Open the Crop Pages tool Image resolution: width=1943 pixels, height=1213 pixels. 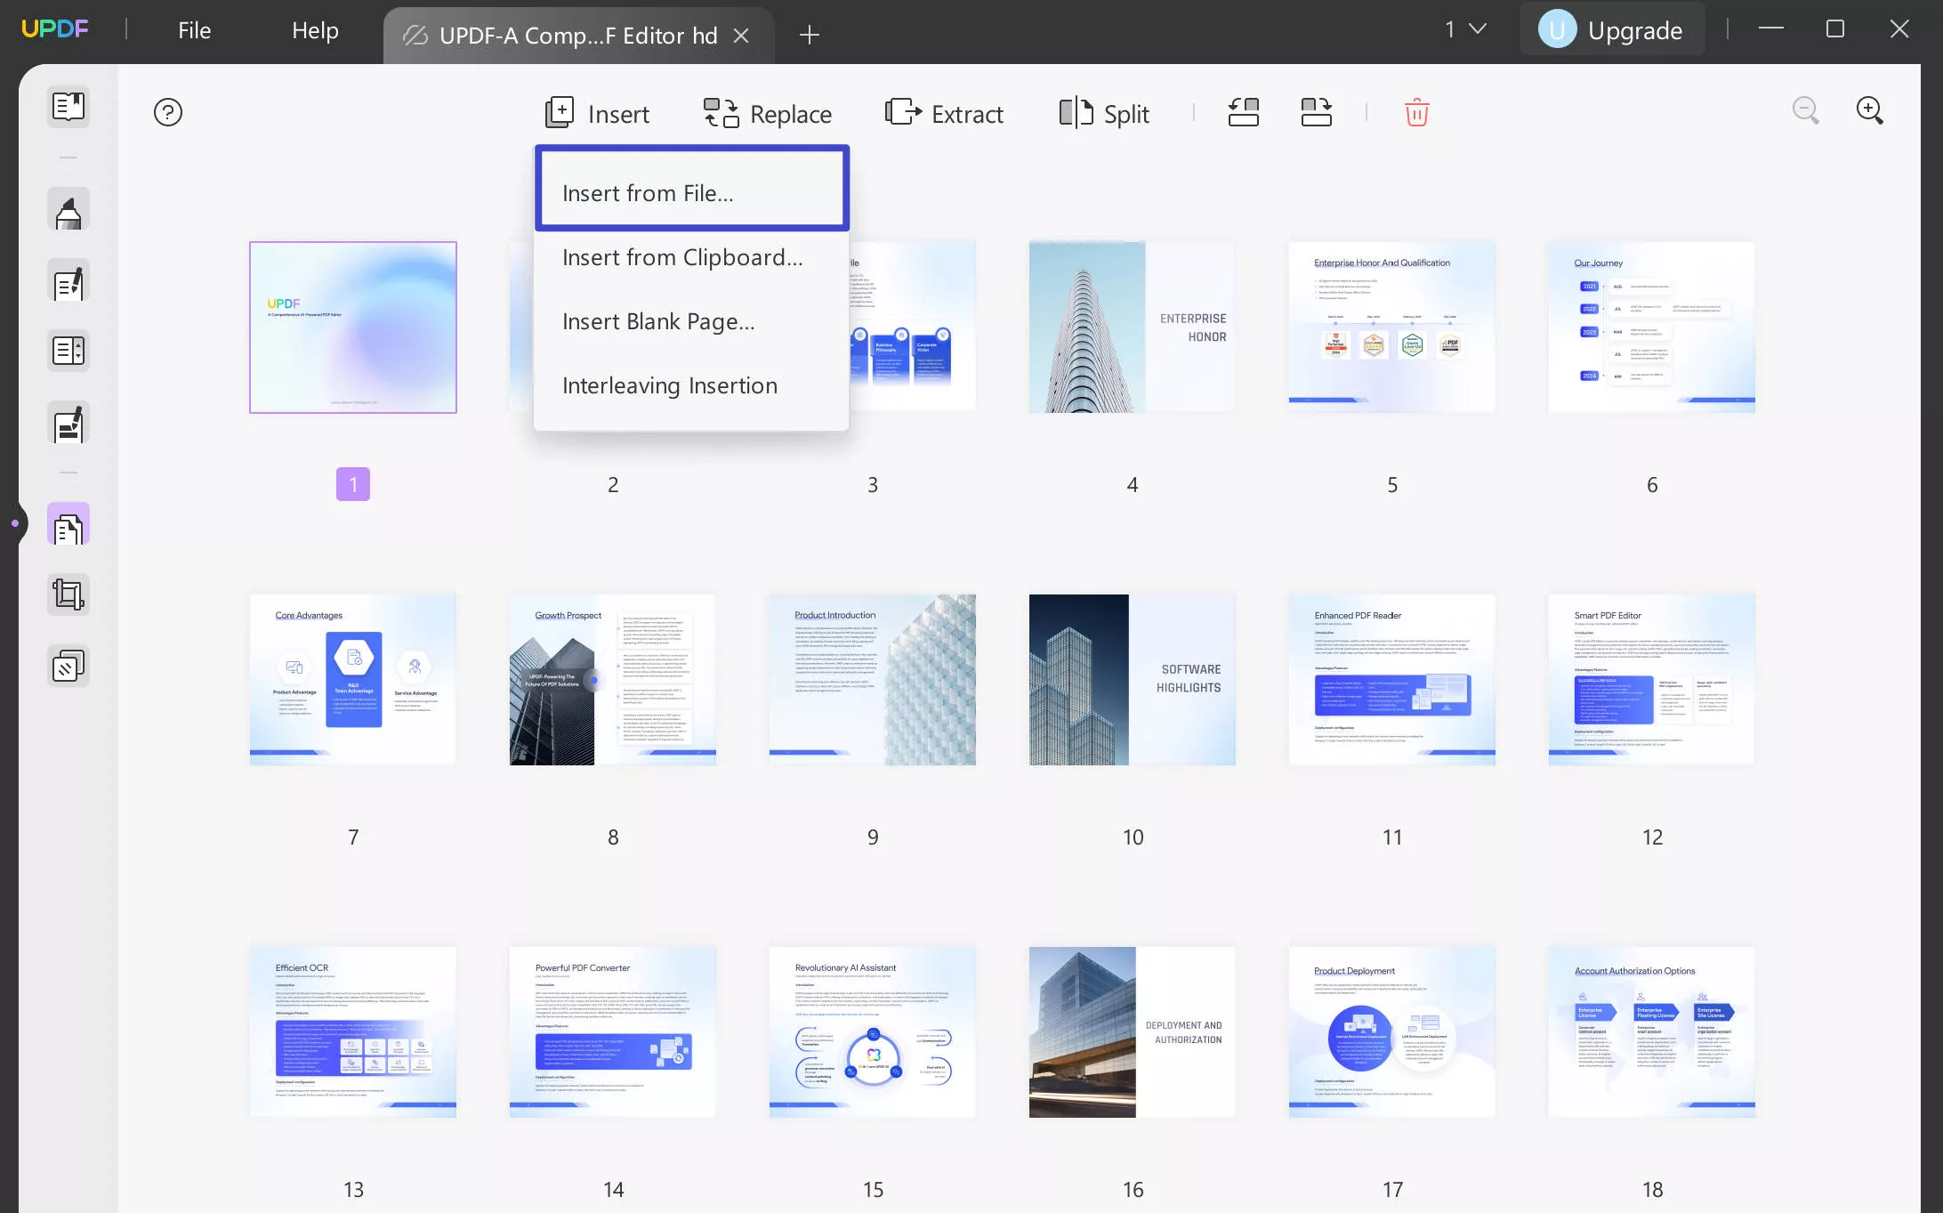click(69, 594)
